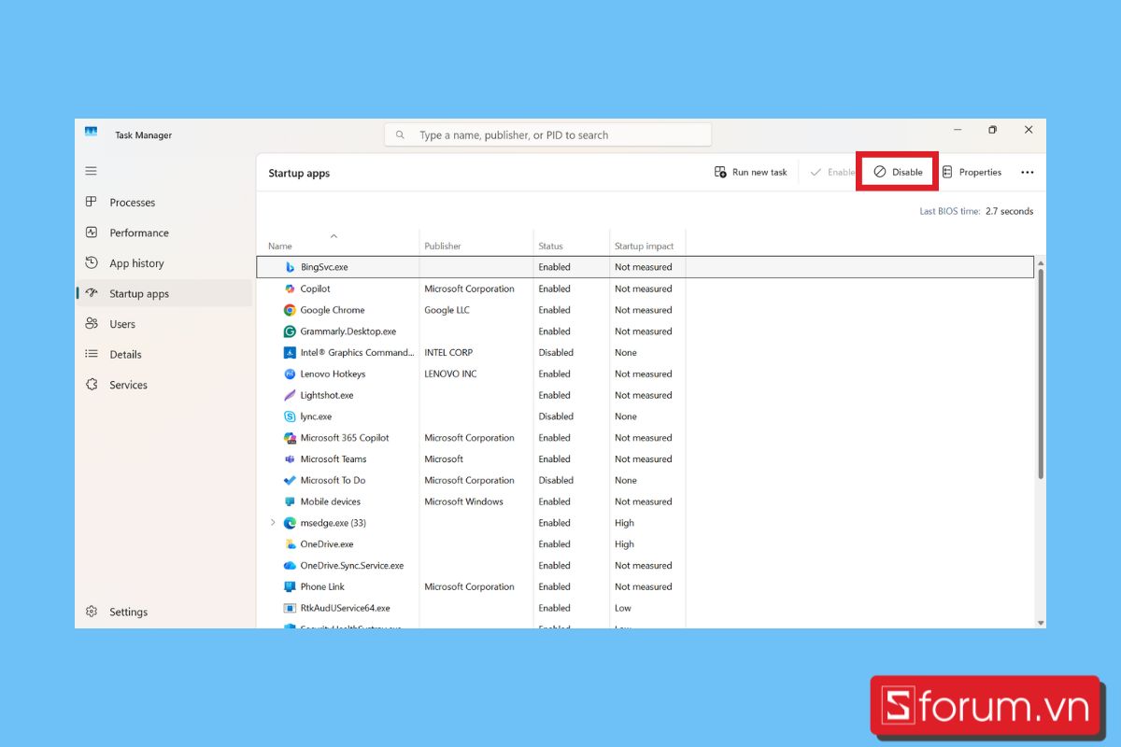
Task: Click the lync.exe Skype icon
Action: click(290, 416)
